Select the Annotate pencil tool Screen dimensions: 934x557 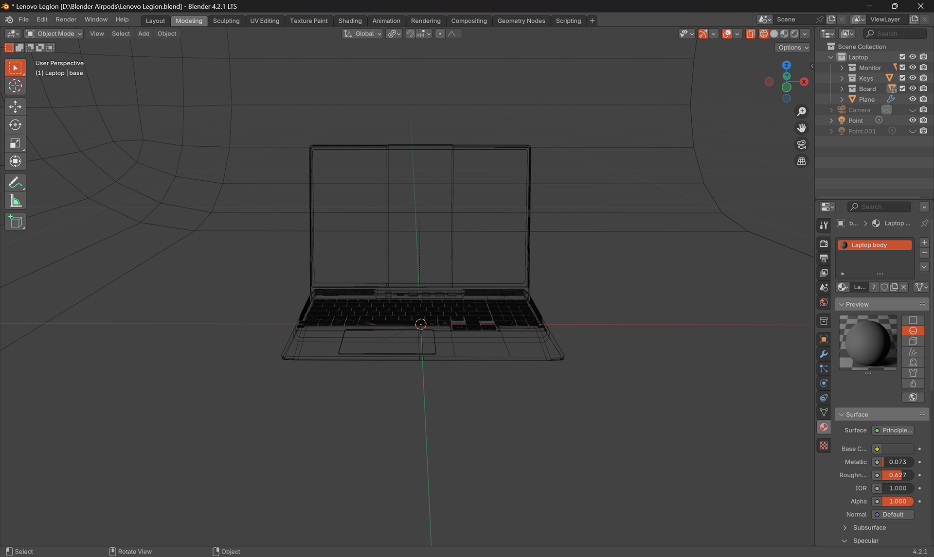[x=15, y=183]
